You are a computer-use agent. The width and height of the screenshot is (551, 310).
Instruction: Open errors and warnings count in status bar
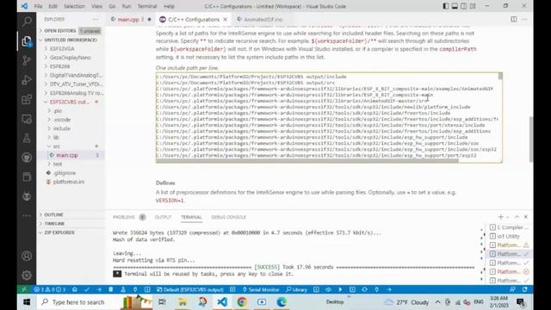50,289
